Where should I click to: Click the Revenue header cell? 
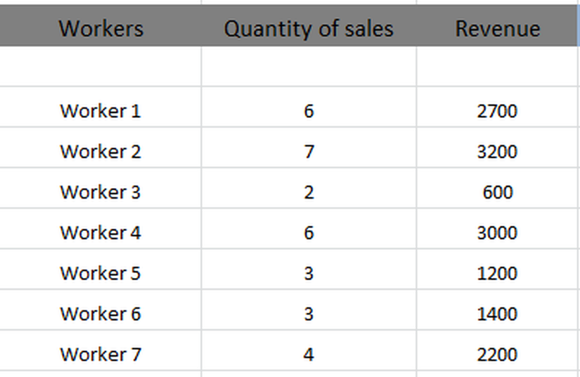pos(498,29)
